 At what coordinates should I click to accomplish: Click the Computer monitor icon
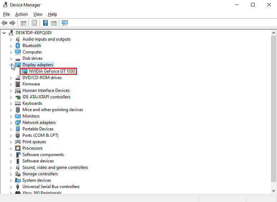click(x=18, y=52)
